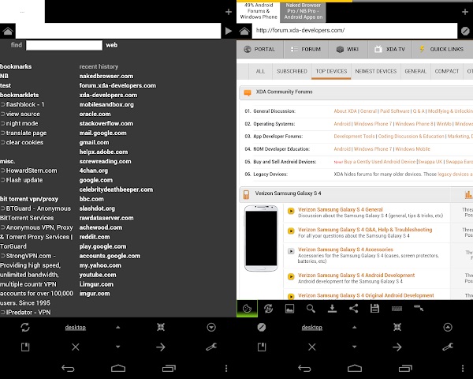Viewport: 473px width, 379px height.
Task: Add new tab in right browser pane
Action: 465,12
